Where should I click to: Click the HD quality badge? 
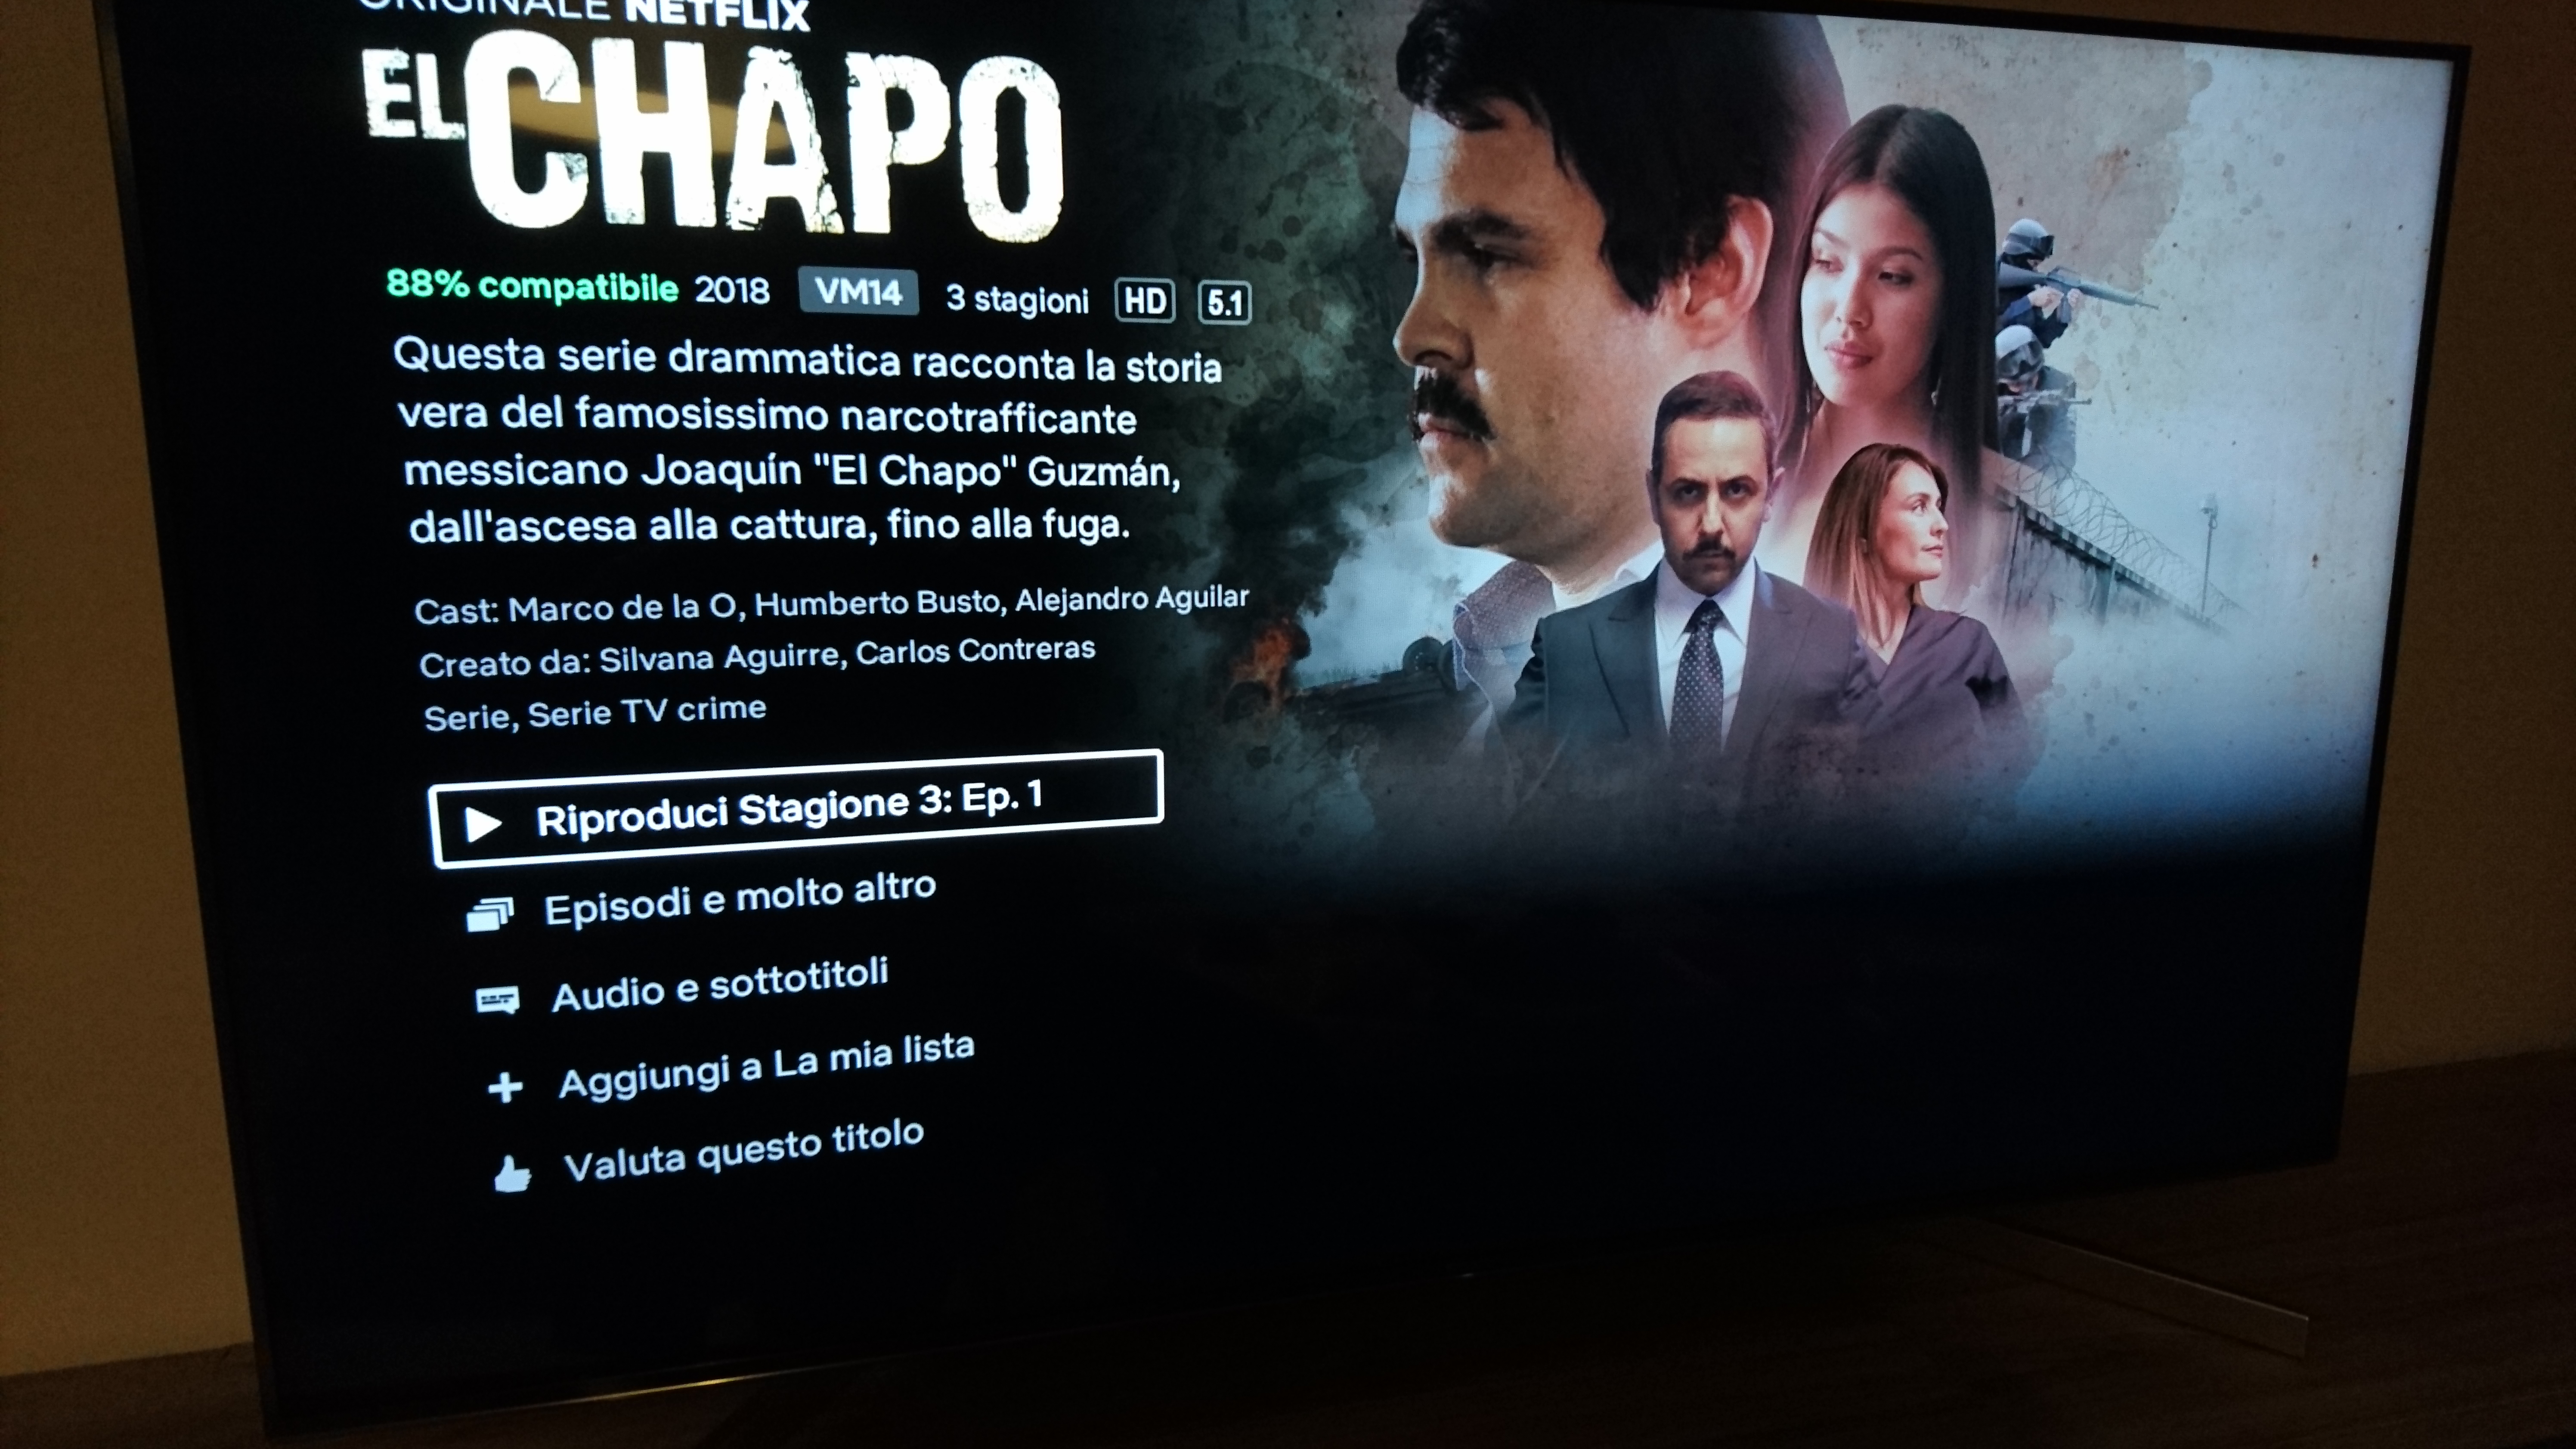(x=1145, y=301)
